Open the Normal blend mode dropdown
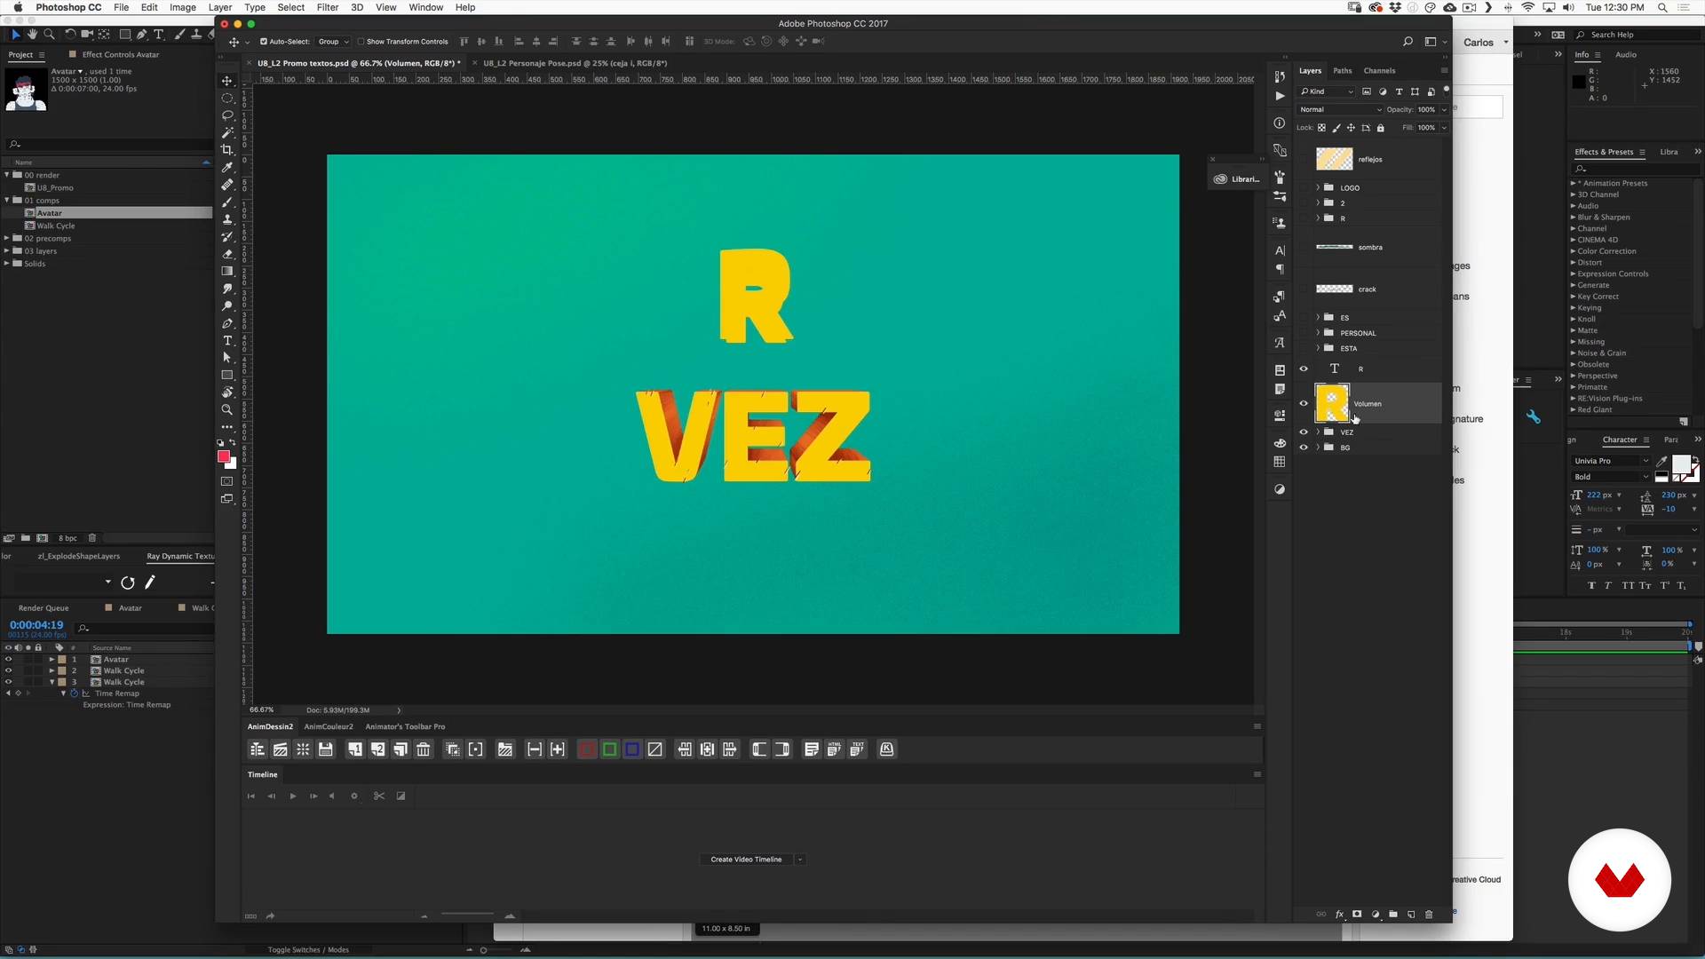 click(1340, 110)
